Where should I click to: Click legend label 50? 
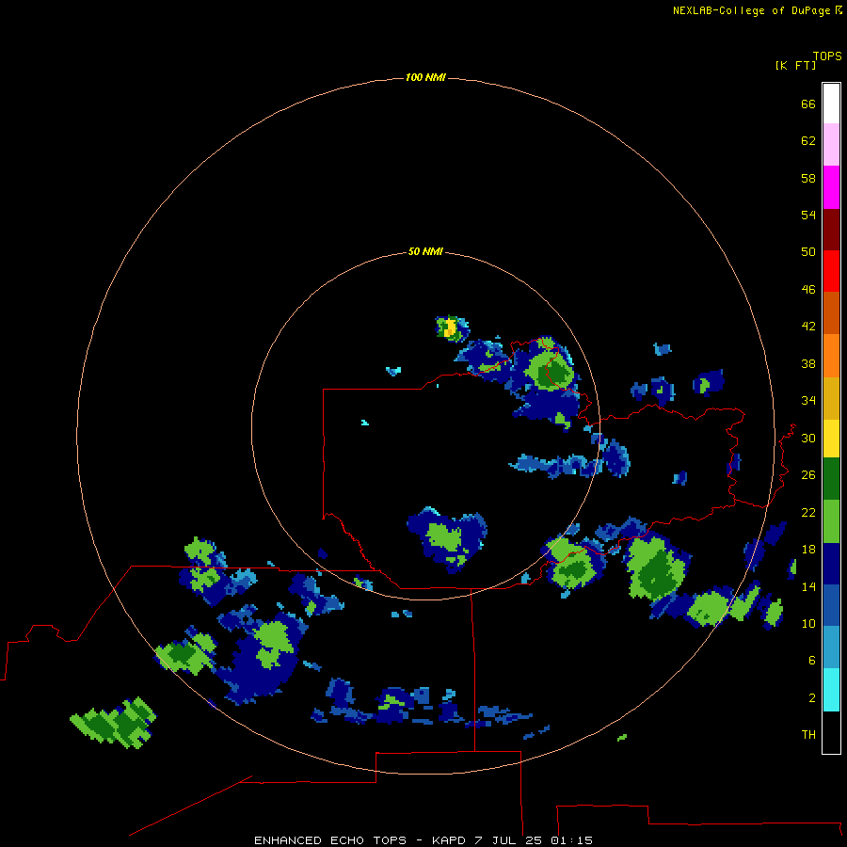tap(808, 251)
